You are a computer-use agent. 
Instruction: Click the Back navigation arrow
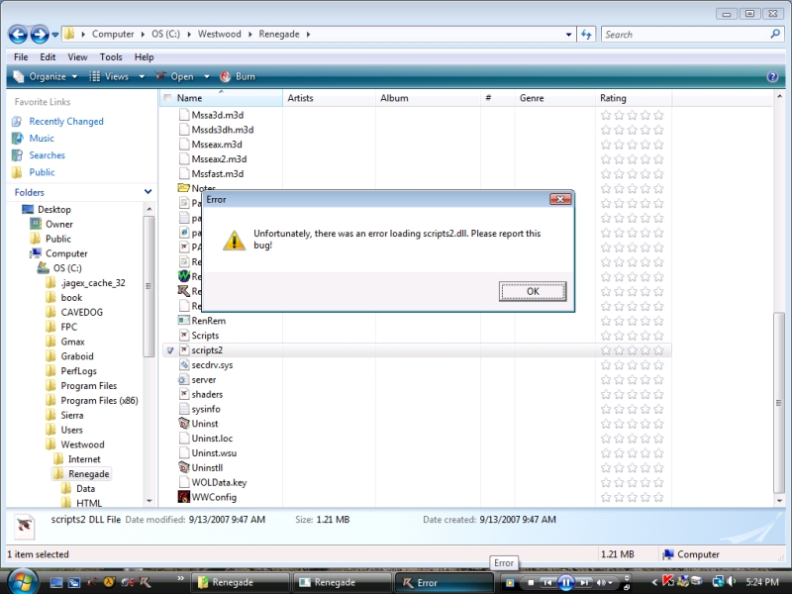pyautogui.click(x=18, y=35)
